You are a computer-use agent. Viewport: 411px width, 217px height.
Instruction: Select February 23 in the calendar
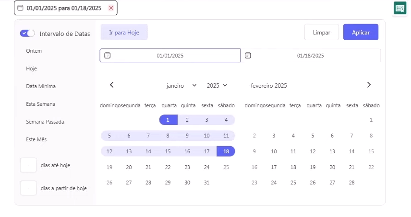(x=254, y=183)
